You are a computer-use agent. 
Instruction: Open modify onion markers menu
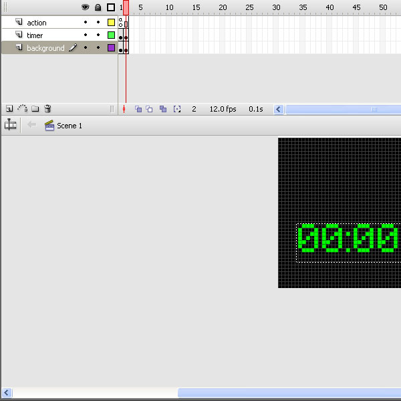click(x=177, y=109)
